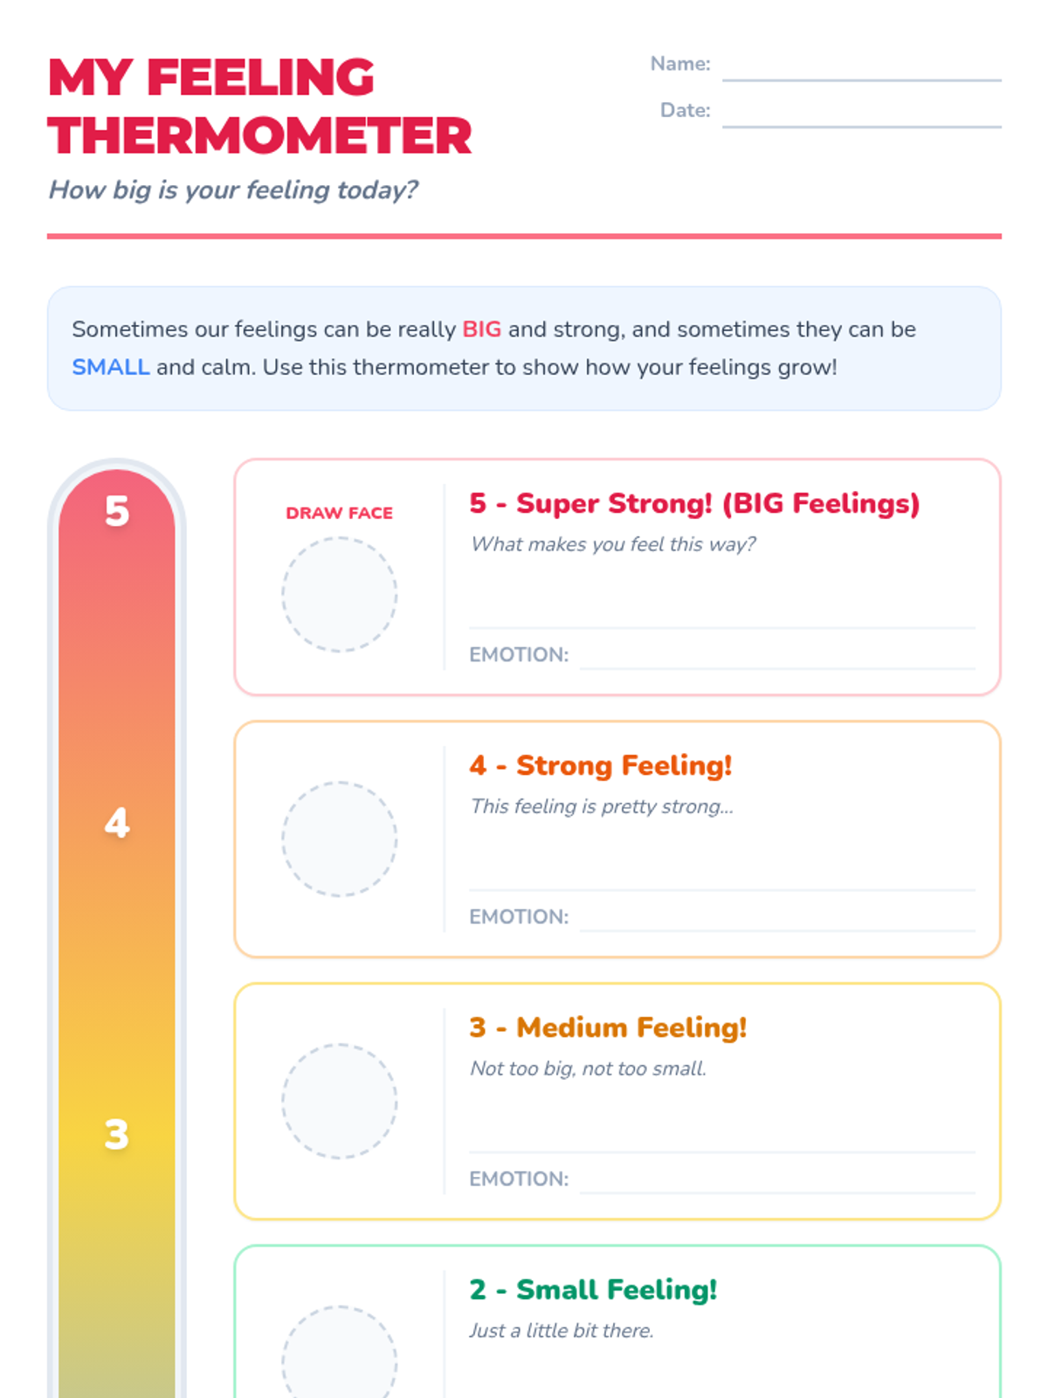Image resolution: width=1048 pixels, height=1398 pixels.
Task: Click the draw-face circle for Medium Feeling
Action: [x=340, y=1101]
